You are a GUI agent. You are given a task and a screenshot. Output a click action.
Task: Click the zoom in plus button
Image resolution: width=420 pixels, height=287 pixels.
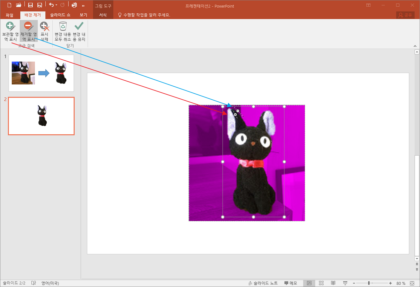[390, 283]
